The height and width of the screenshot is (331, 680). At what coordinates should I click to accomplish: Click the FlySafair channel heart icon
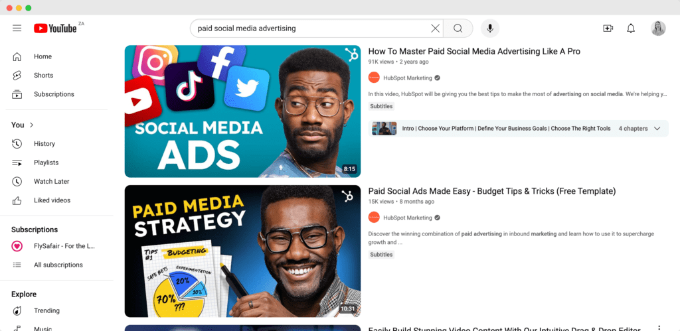(x=17, y=246)
